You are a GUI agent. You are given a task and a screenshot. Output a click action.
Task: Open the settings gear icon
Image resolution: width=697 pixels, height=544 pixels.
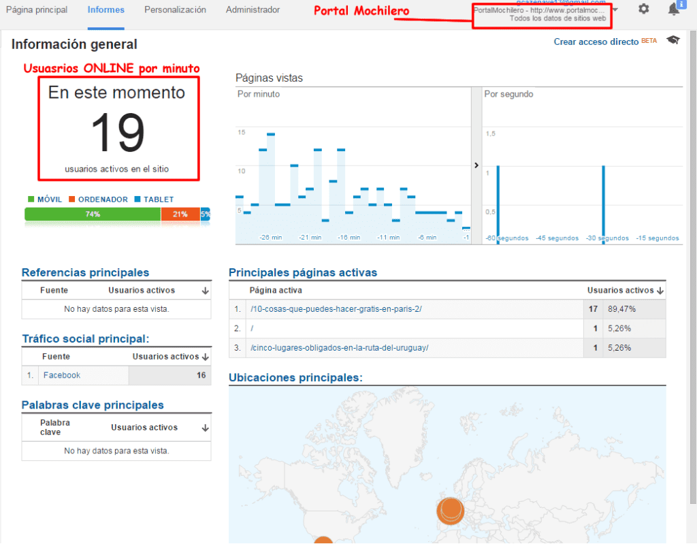click(x=643, y=10)
